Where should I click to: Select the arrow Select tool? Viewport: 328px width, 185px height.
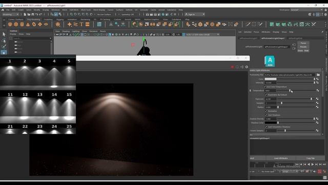(4, 34)
